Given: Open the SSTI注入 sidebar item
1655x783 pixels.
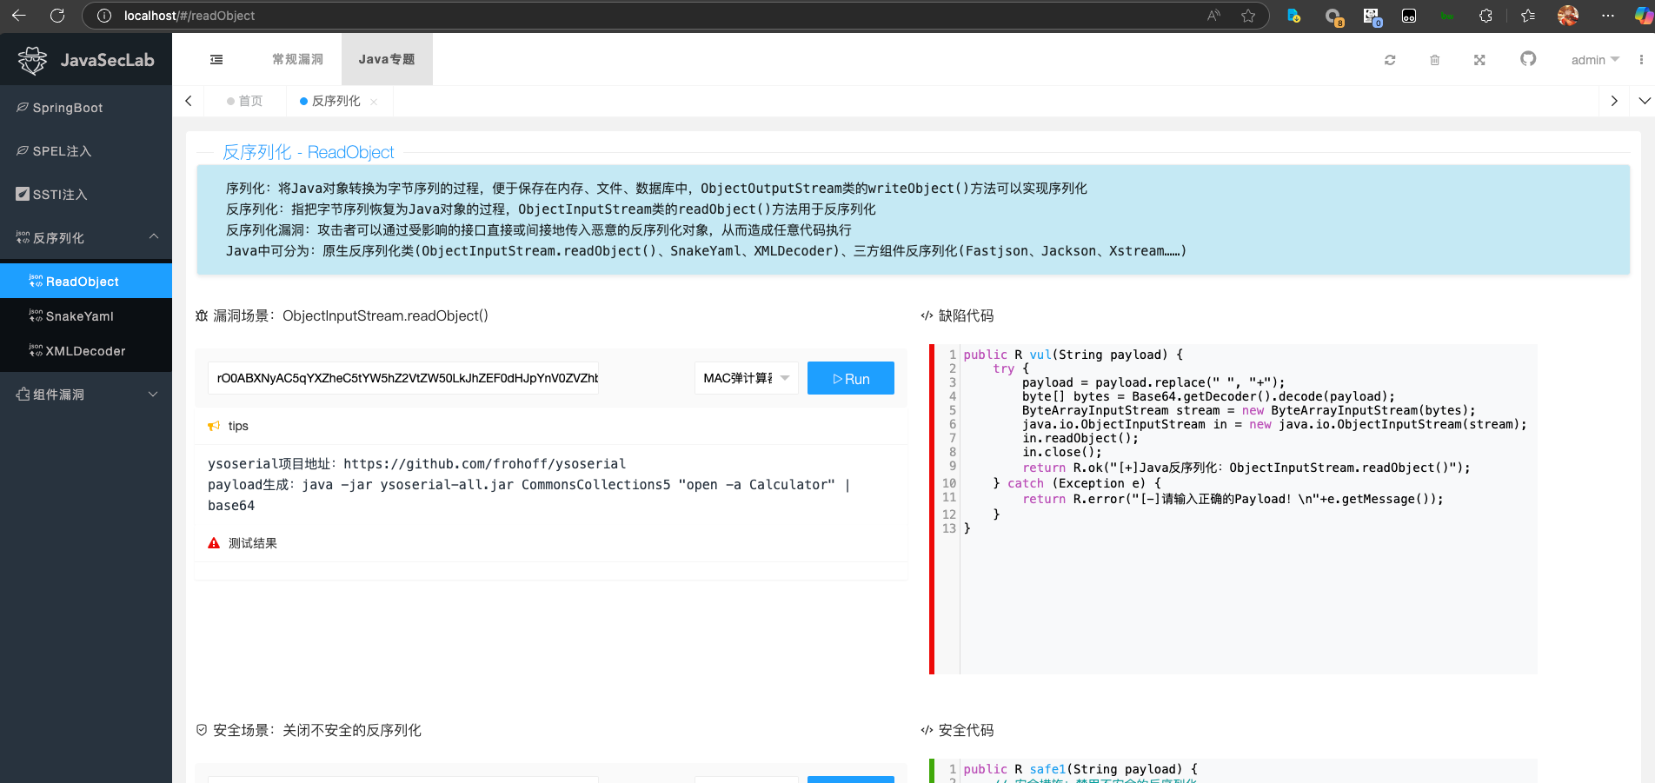Looking at the screenshot, I should pyautogui.click(x=86, y=195).
